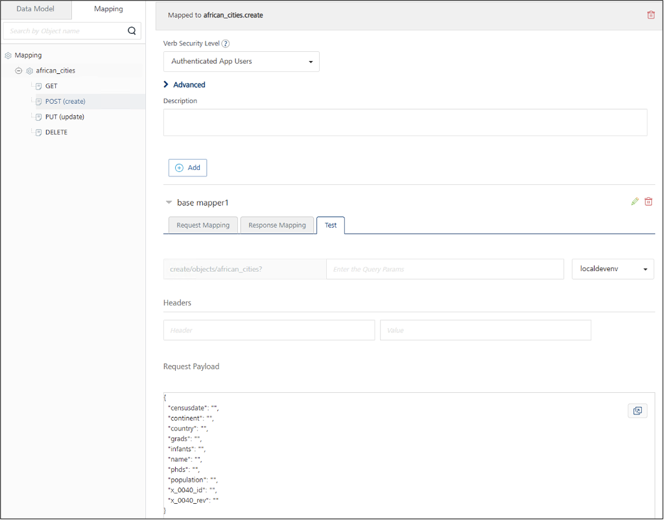Click the Add button
This screenshot has height=520, width=664.
187,167
